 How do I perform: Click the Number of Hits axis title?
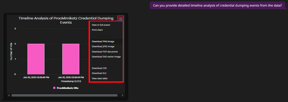11,51
